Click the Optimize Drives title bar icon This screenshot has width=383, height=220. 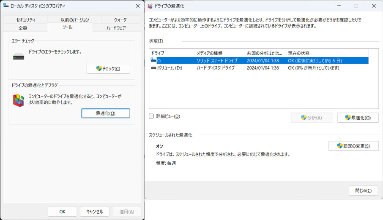click(150, 6)
